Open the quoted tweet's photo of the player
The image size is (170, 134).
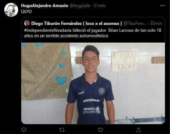93,83
